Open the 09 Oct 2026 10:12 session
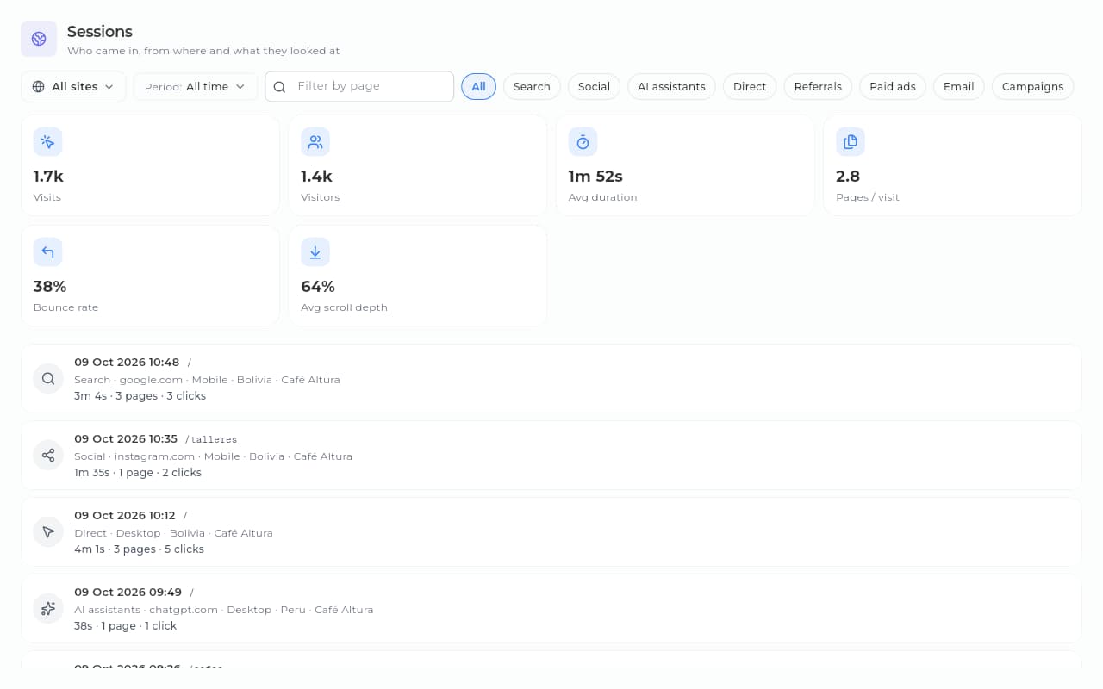 [x=551, y=532]
